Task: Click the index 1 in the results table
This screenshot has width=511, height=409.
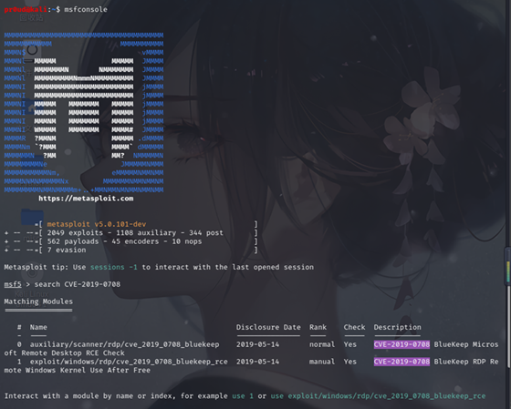Action: coord(19,362)
